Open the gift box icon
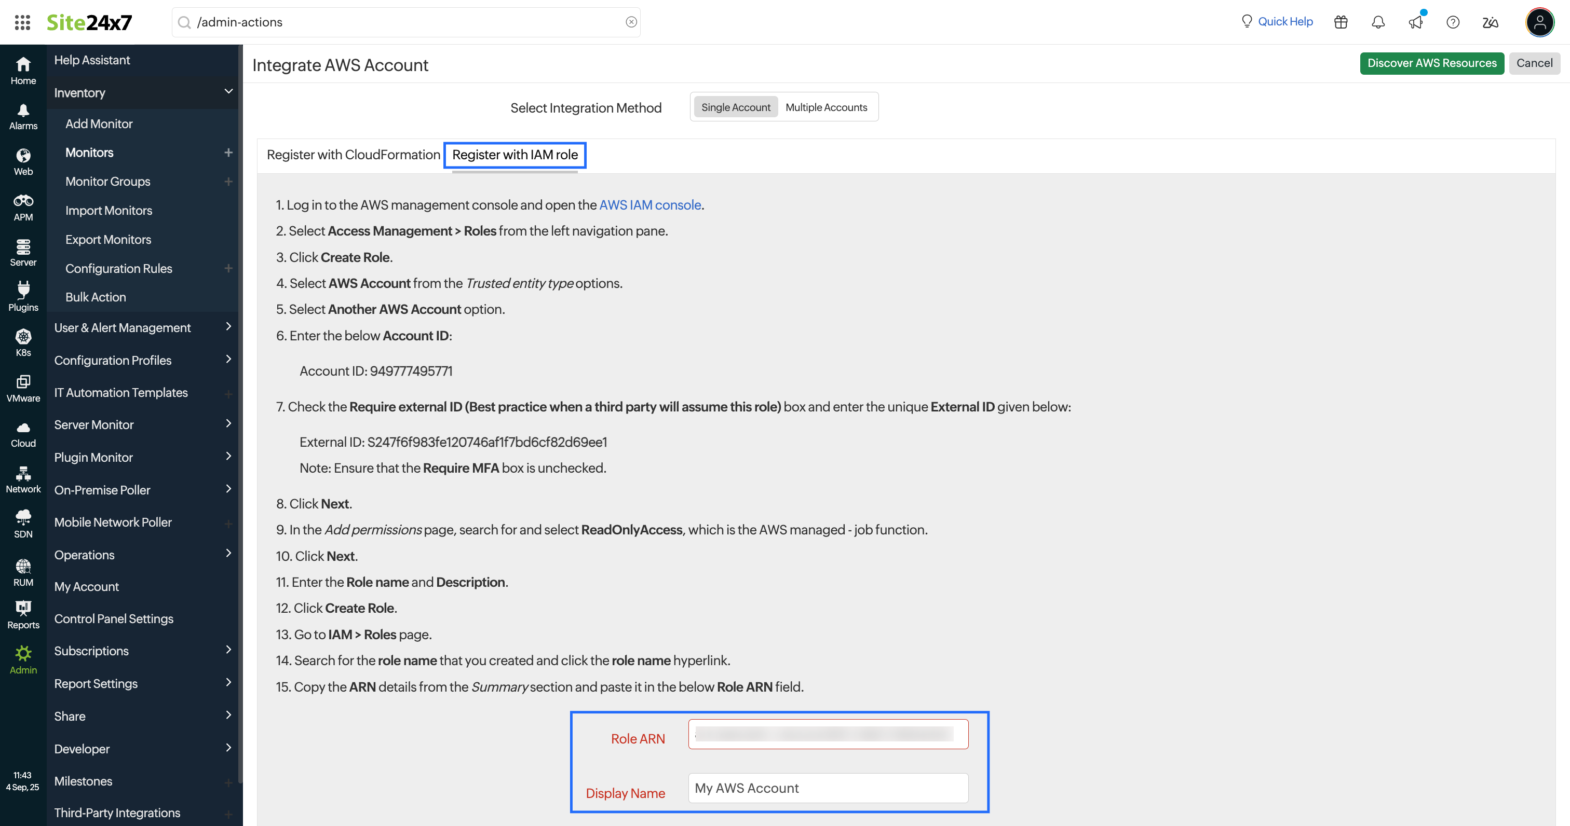The width and height of the screenshot is (1570, 826). [x=1340, y=22]
